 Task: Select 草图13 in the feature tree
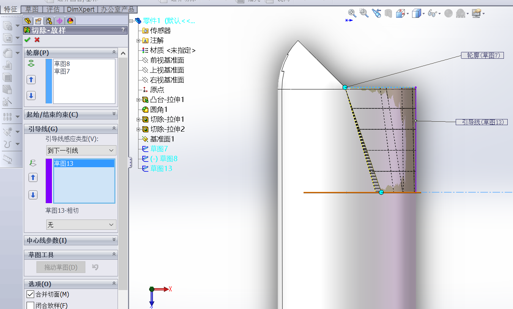click(161, 168)
